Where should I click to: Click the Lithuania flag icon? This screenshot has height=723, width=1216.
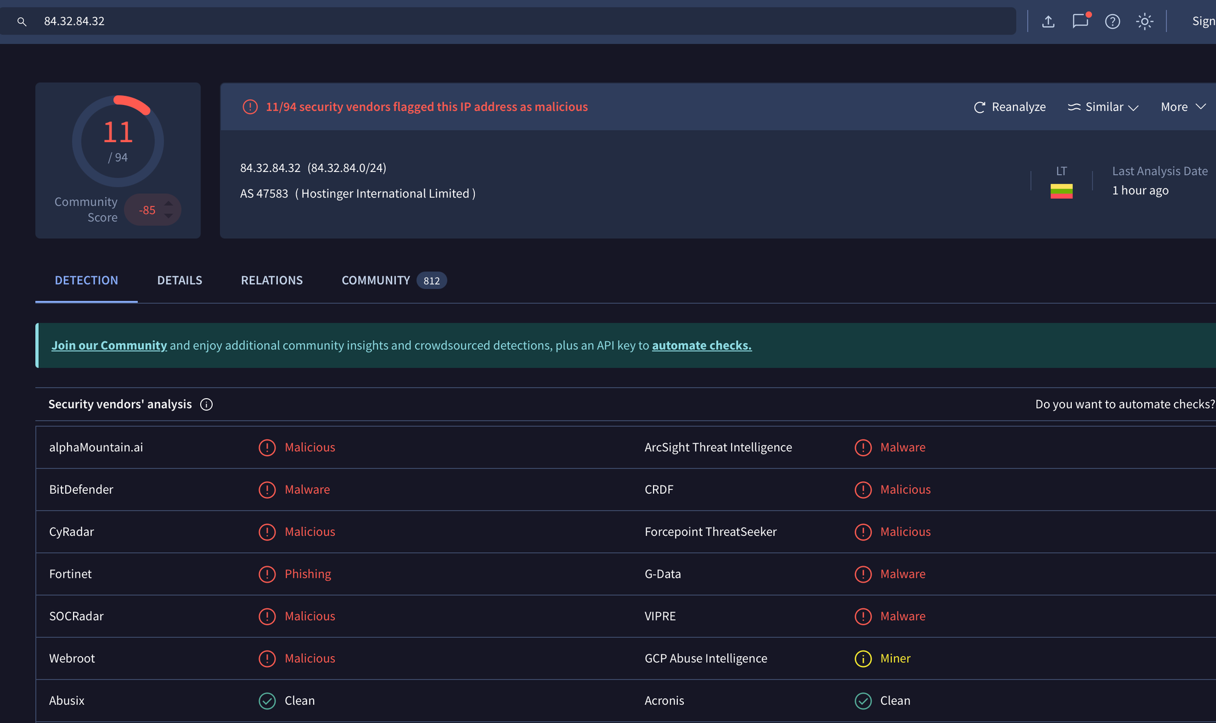click(1062, 191)
